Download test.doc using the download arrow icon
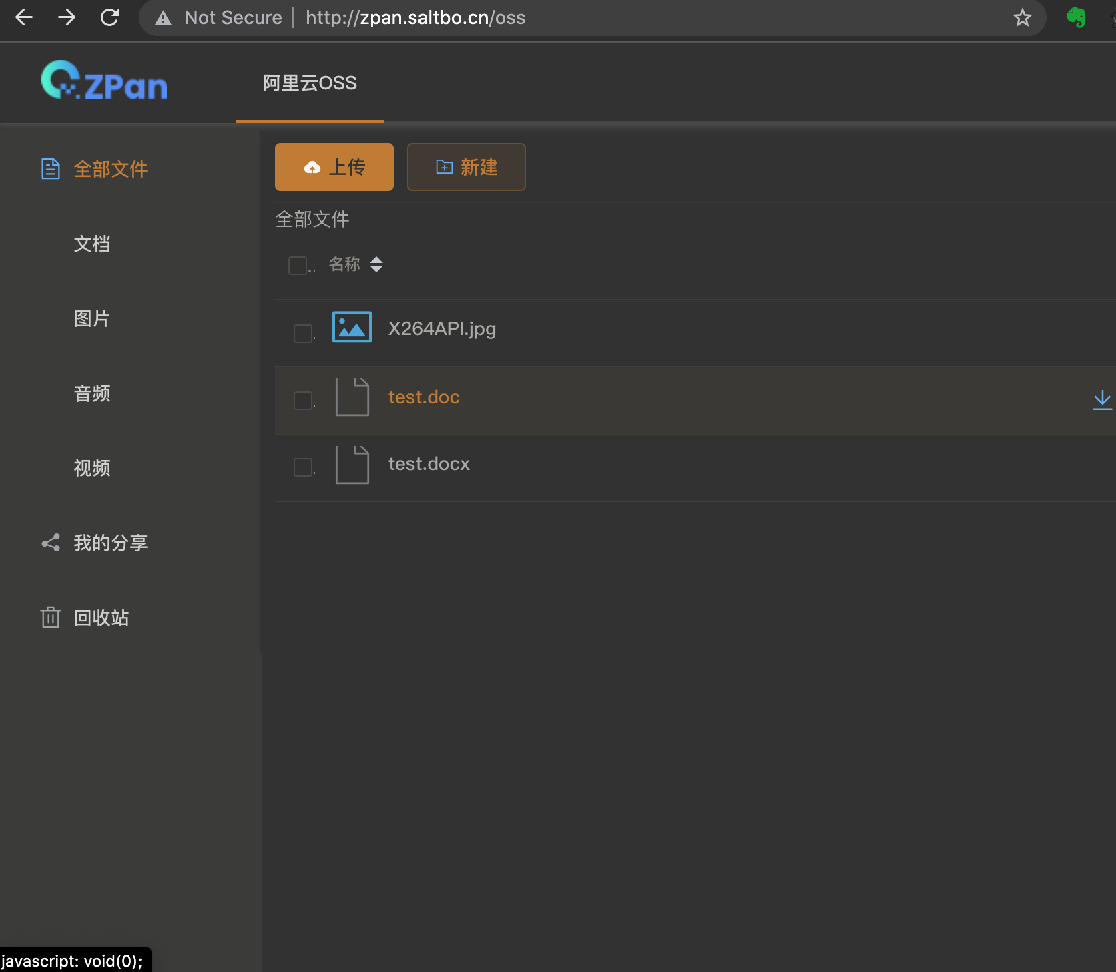The width and height of the screenshot is (1116, 972). coord(1102,399)
